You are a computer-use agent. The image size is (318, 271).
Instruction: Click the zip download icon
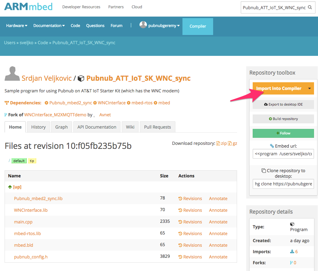click(x=218, y=143)
